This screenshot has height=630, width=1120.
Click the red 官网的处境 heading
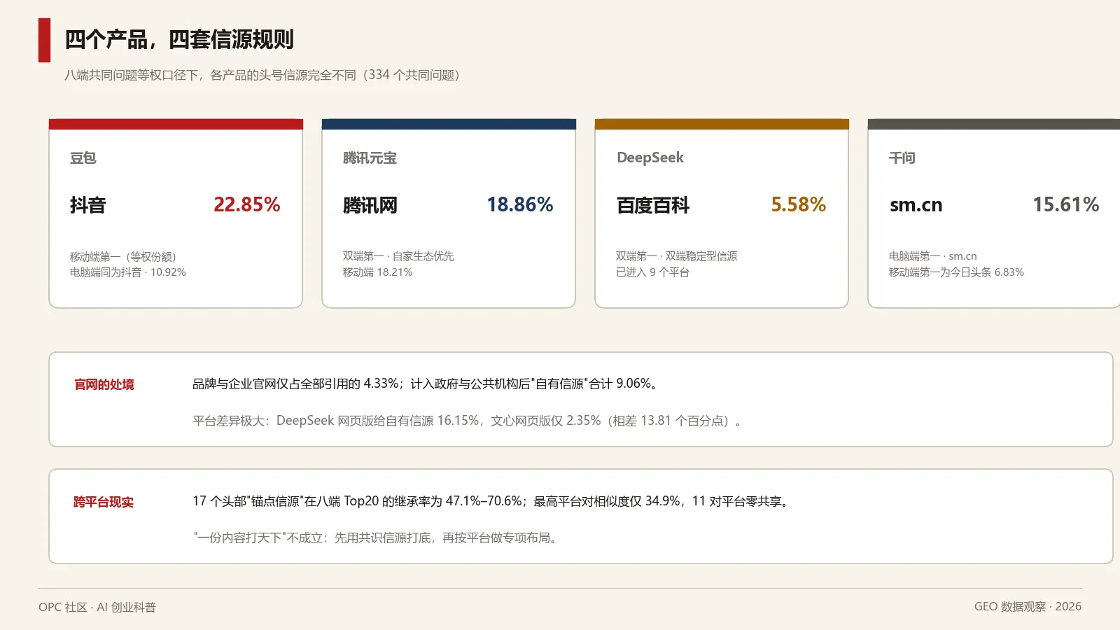click(x=104, y=384)
